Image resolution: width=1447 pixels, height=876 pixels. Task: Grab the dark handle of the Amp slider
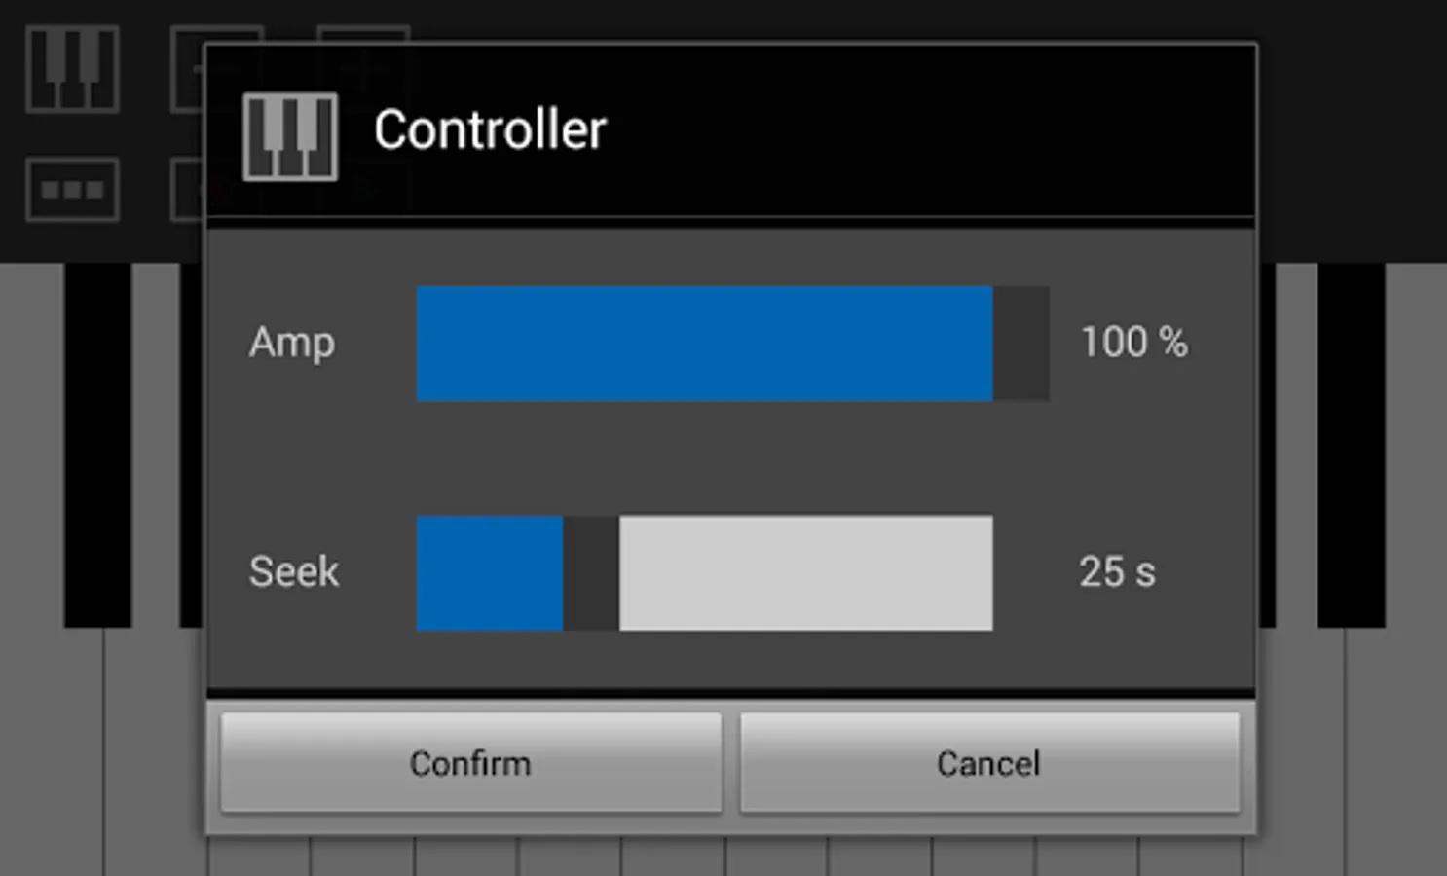pos(1020,343)
